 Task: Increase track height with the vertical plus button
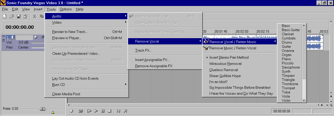click(x=331, y=97)
